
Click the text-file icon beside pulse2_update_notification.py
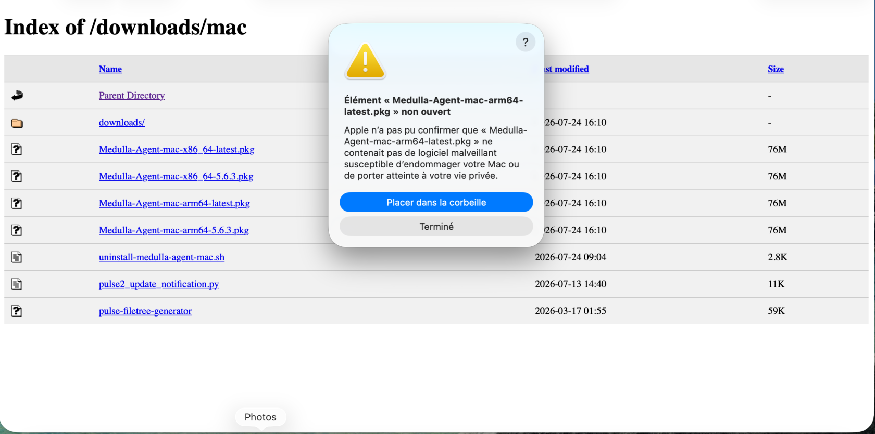(x=17, y=284)
